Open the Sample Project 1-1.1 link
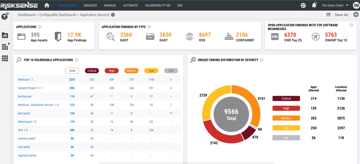 pyautogui.click(x=30, y=88)
